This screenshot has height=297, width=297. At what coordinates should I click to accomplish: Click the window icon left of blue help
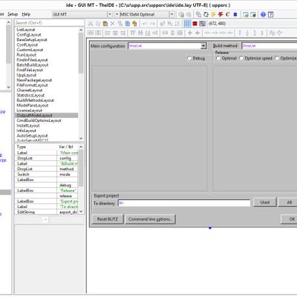tap(253, 14)
